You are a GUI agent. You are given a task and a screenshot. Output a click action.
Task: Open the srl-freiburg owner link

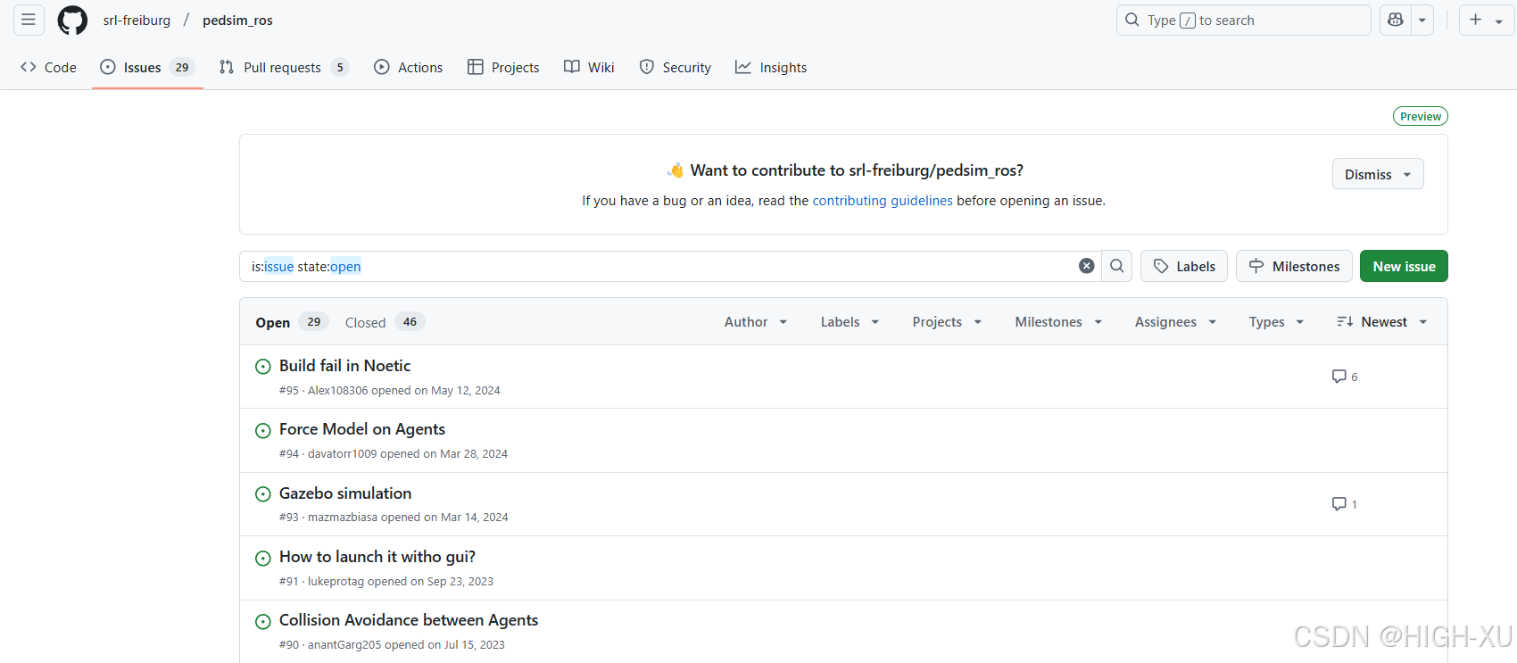pos(137,20)
